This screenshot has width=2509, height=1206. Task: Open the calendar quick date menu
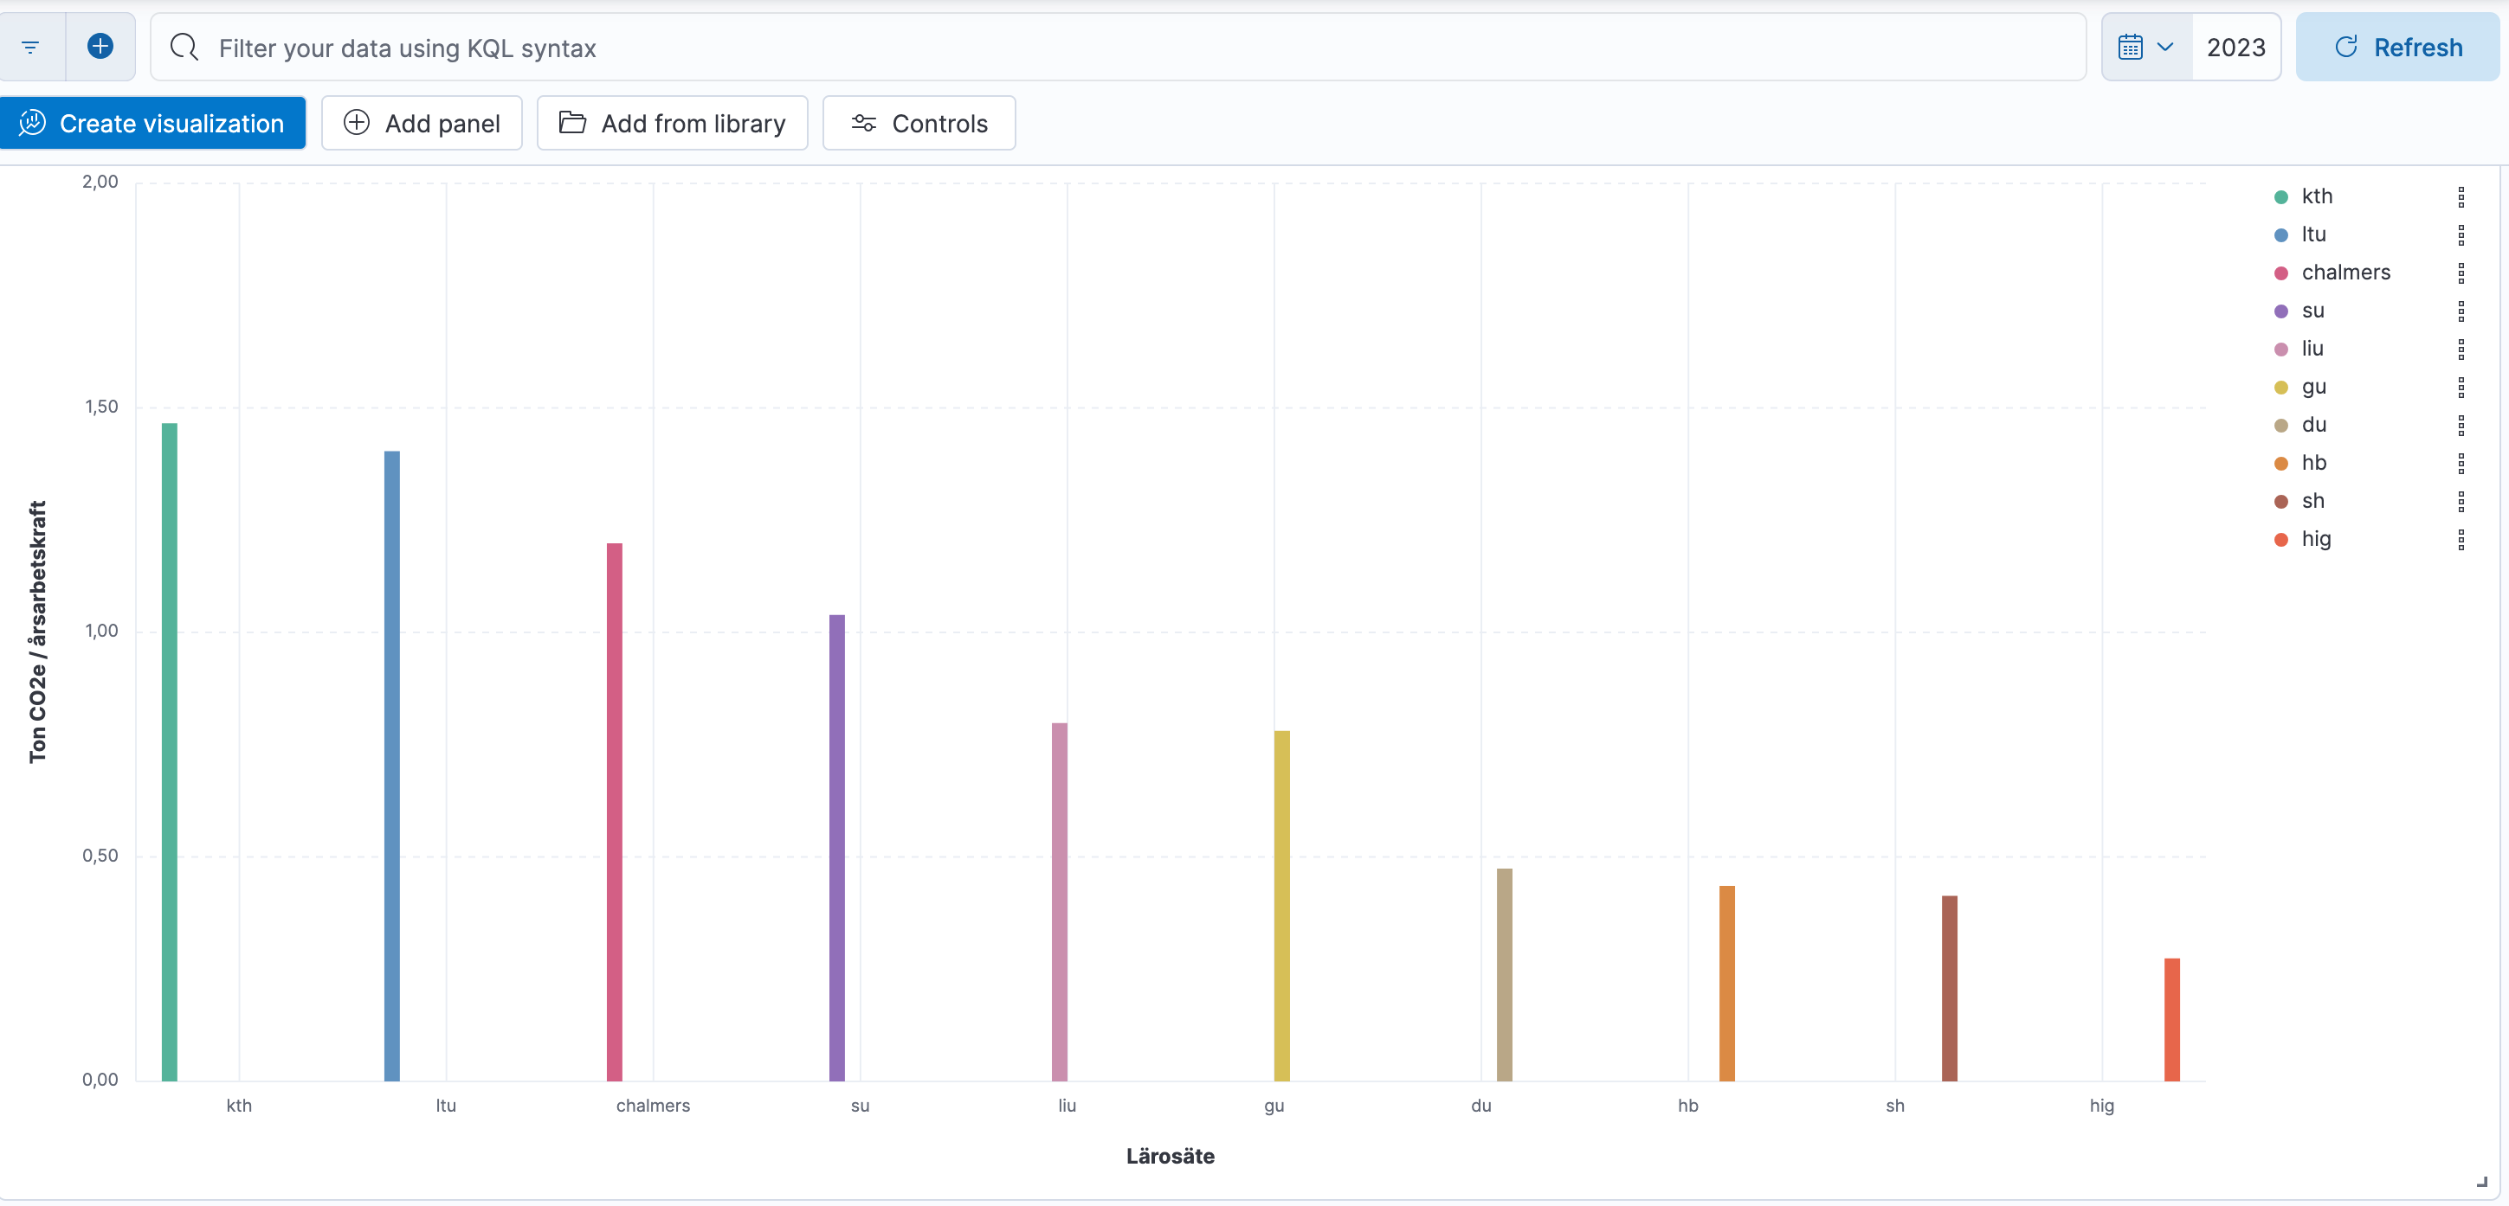2145,47
